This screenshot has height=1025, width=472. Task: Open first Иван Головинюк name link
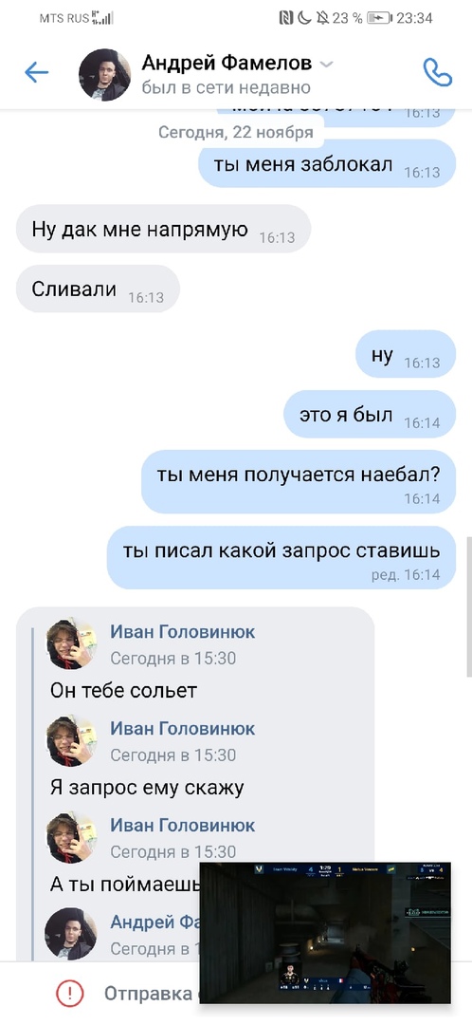point(183,631)
